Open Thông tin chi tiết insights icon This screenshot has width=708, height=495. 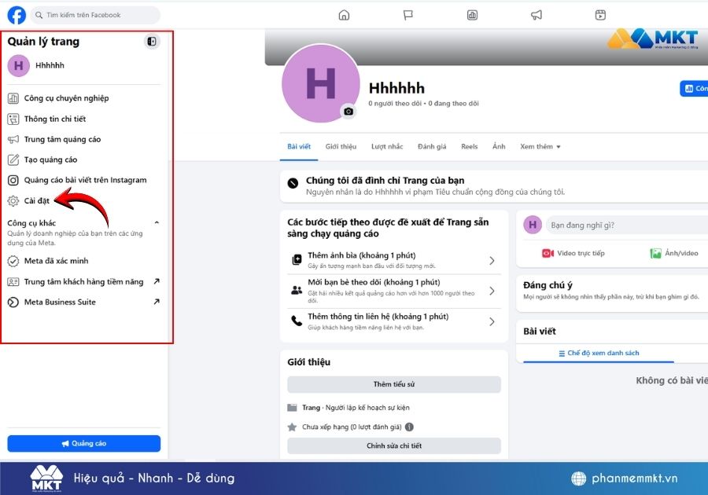point(13,119)
